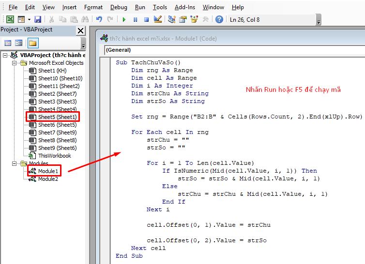Click the View Microsoft Excel icon
Image resolution: width=365 pixels, height=264 pixels.
pyautogui.click(x=10, y=19)
